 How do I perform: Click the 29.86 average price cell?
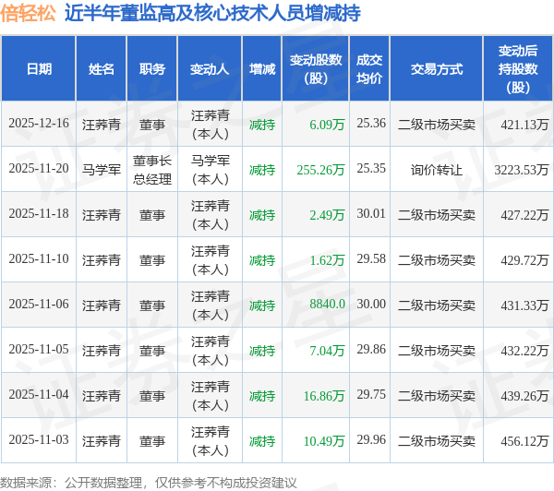click(x=371, y=350)
